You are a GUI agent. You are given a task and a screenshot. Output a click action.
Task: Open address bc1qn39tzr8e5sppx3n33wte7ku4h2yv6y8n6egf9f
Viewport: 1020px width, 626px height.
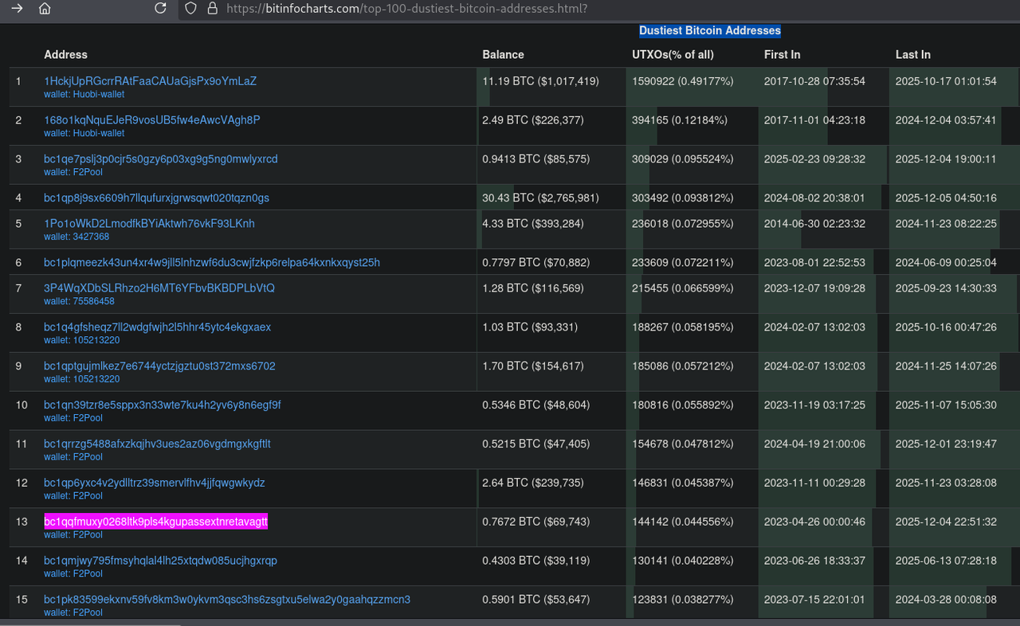[163, 405]
